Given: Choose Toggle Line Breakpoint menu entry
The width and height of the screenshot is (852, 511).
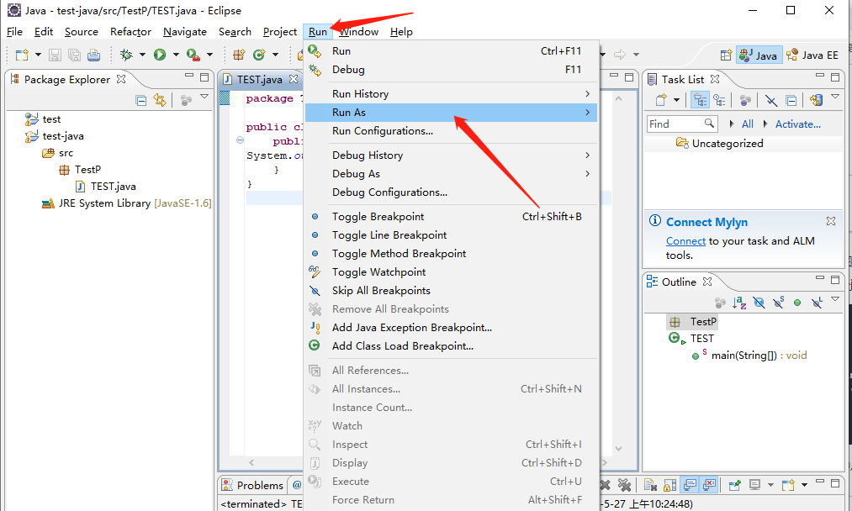Looking at the screenshot, I should pos(389,234).
